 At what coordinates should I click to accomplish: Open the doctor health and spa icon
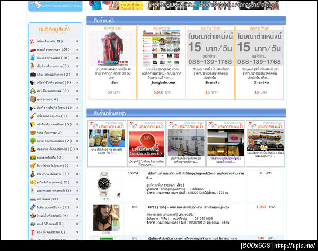(x=33, y=191)
